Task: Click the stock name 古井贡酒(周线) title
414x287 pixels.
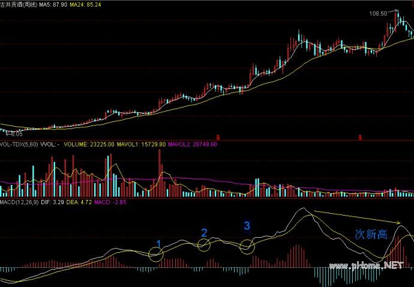Action: pos(19,4)
